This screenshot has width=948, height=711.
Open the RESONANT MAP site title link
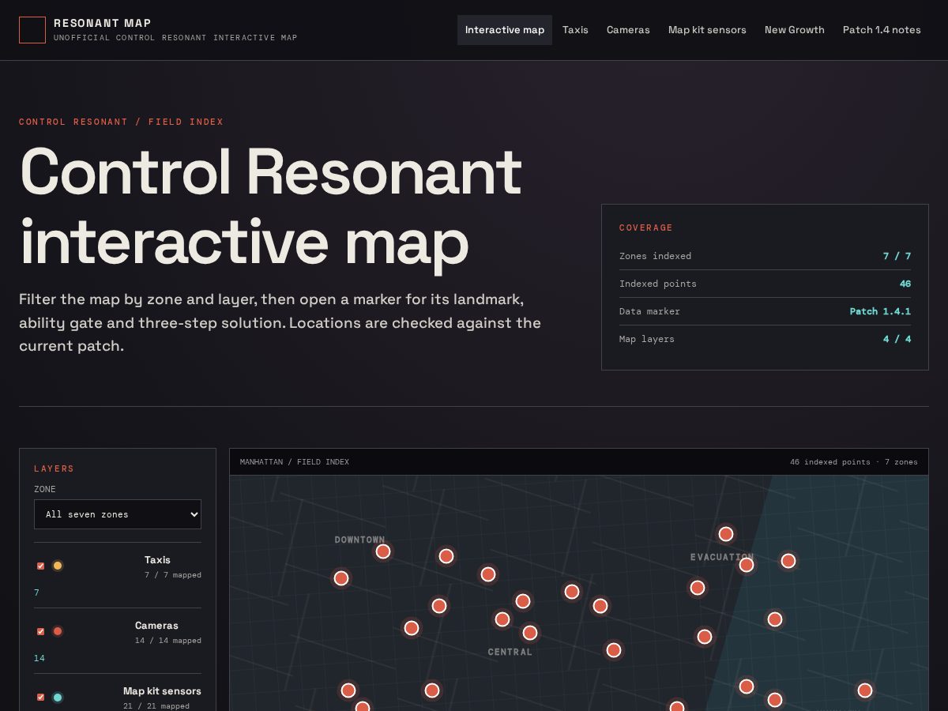[x=103, y=23]
